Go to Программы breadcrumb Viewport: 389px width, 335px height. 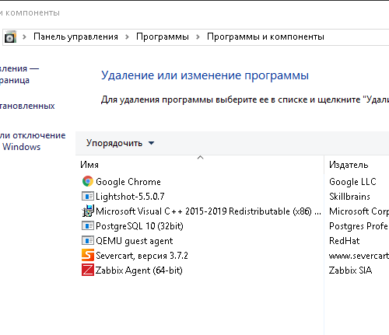(x=163, y=37)
